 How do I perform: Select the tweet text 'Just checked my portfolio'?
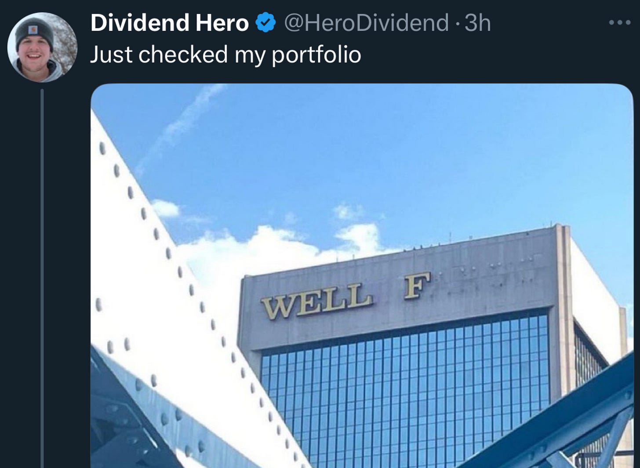[x=225, y=55]
